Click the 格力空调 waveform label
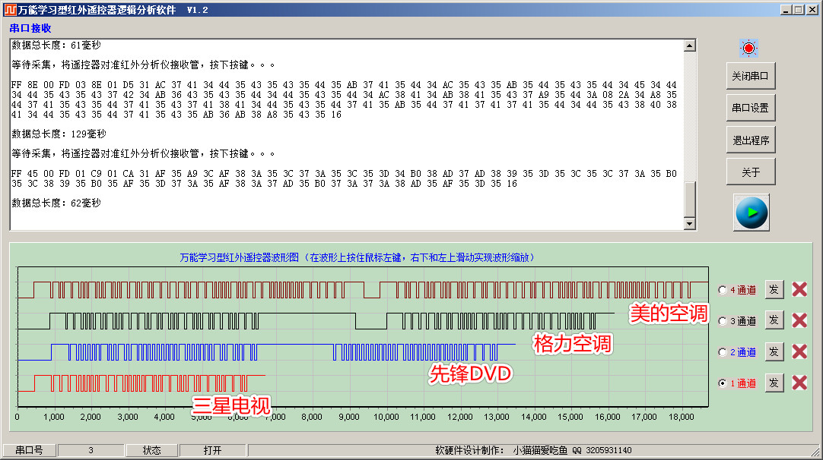 coord(573,344)
